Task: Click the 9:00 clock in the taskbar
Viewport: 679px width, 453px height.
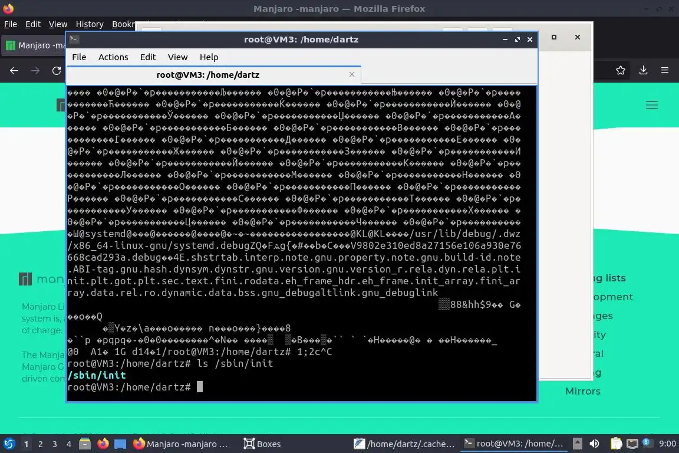Action: (667, 444)
